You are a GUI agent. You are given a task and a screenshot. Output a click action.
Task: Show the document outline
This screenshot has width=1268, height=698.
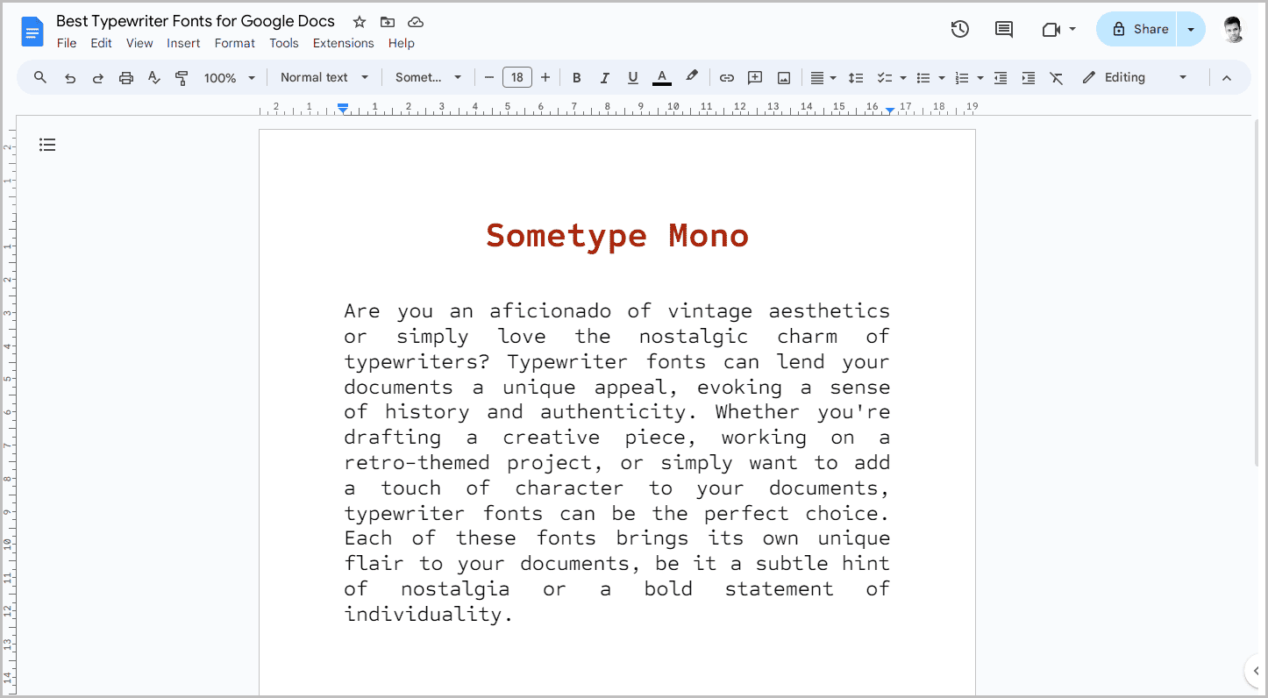tap(47, 145)
